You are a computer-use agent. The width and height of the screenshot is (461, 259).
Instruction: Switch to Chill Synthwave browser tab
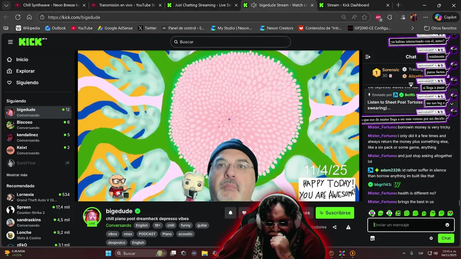pos(51,5)
